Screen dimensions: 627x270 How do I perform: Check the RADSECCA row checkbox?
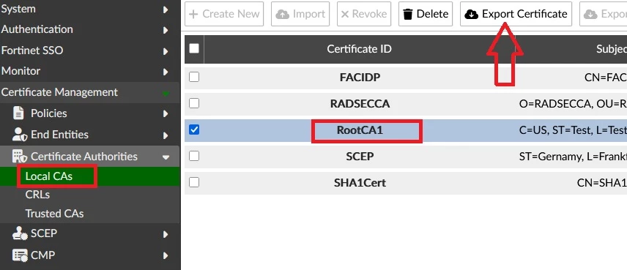pyautogui.click(x=194, y=103)
